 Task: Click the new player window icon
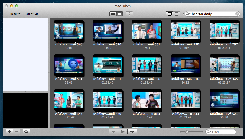pos(170,14)
